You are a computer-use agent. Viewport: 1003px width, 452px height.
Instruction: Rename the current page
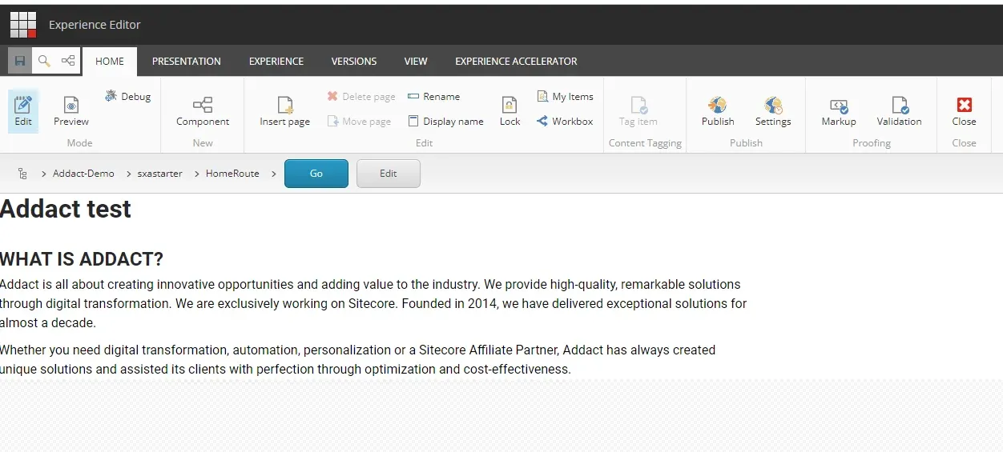(433, 96)
